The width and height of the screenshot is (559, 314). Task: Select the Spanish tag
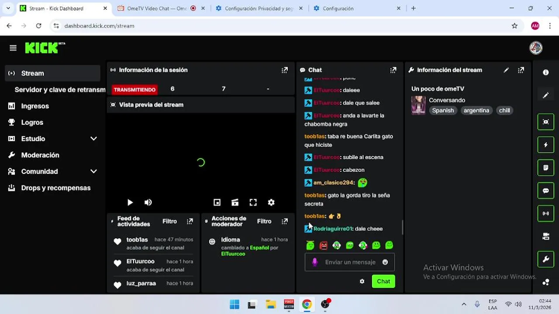[443, 110]
